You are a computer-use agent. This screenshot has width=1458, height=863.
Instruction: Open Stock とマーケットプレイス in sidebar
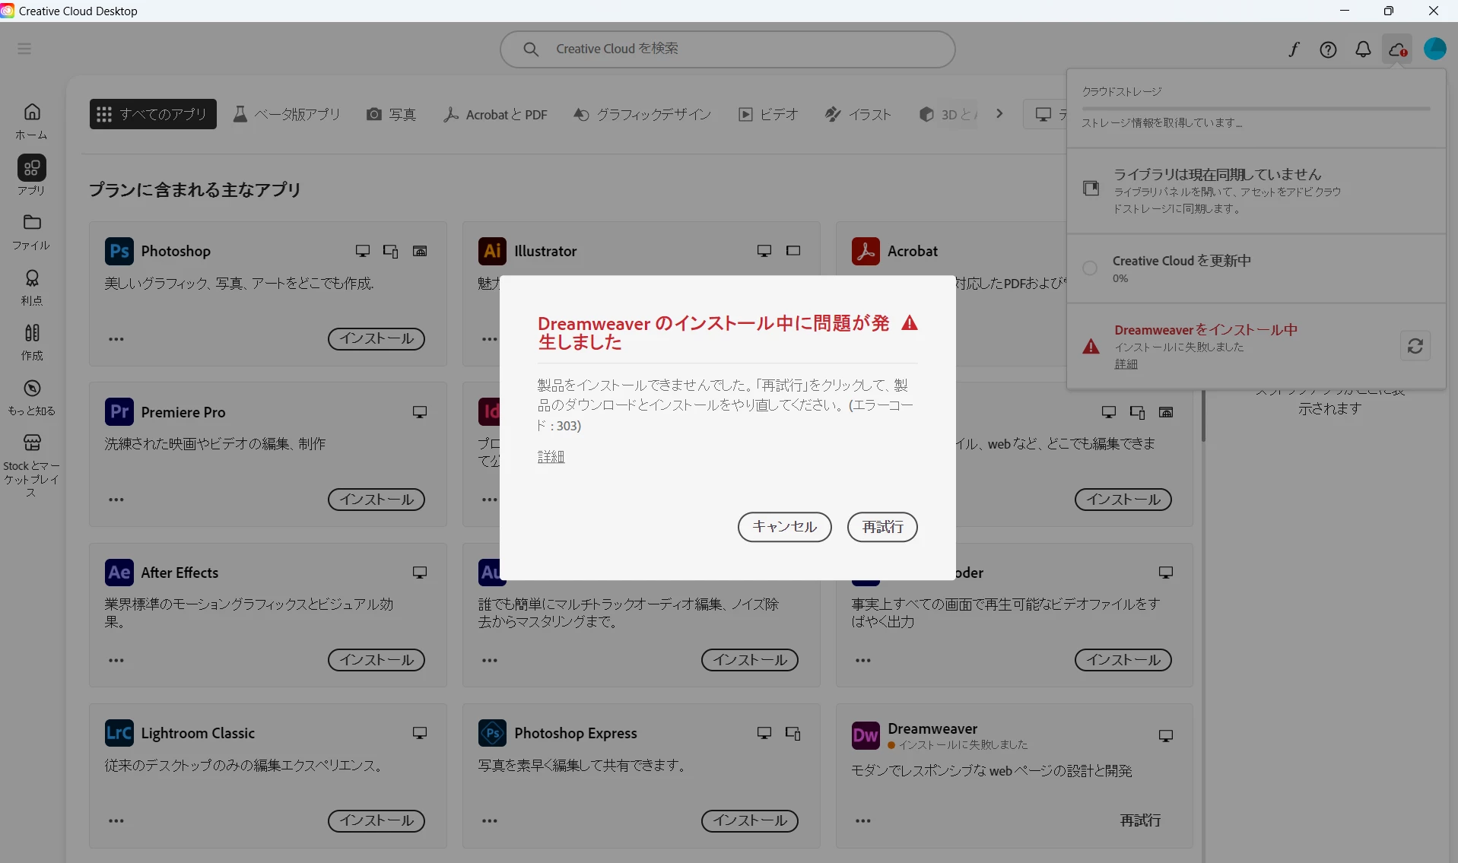point(32,465)
